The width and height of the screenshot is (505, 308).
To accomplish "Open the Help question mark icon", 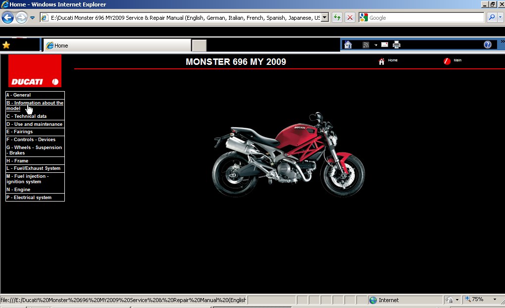I will click(x=488, y=45).
